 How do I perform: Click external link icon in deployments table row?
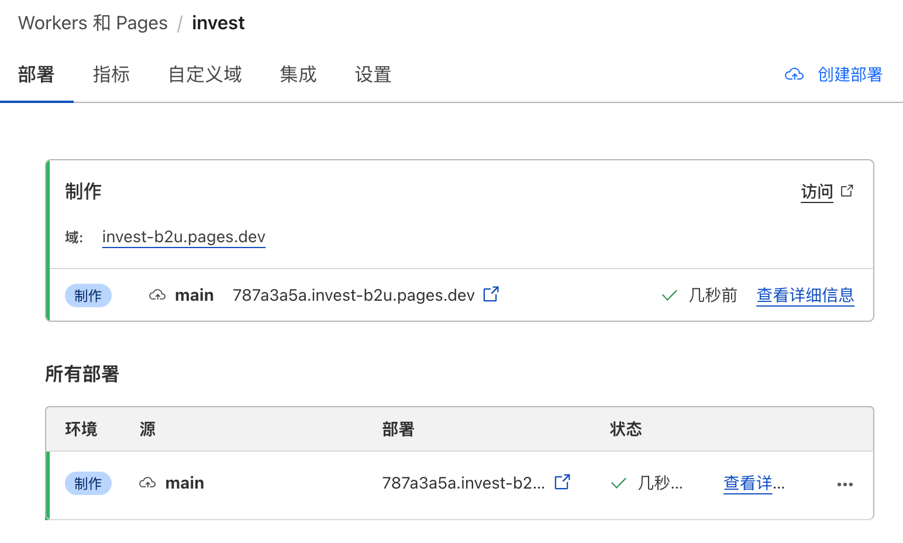click(x=562, y=482)
